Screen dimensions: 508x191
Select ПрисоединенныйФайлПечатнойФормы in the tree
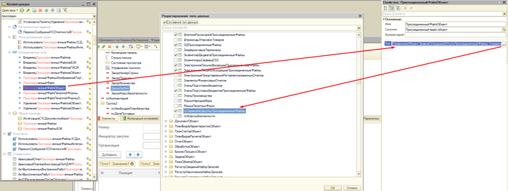(x=50, y=93)
